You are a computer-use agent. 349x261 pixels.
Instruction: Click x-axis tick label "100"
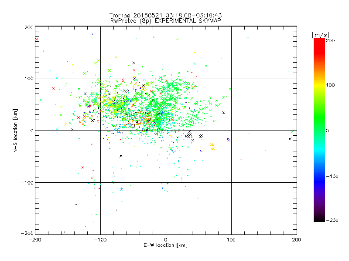tap(231, 240)
